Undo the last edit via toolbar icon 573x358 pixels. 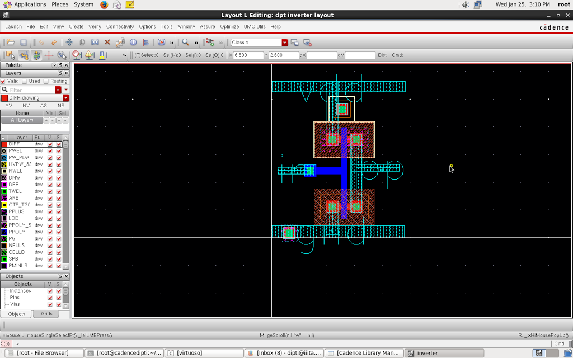coord(41,42)
